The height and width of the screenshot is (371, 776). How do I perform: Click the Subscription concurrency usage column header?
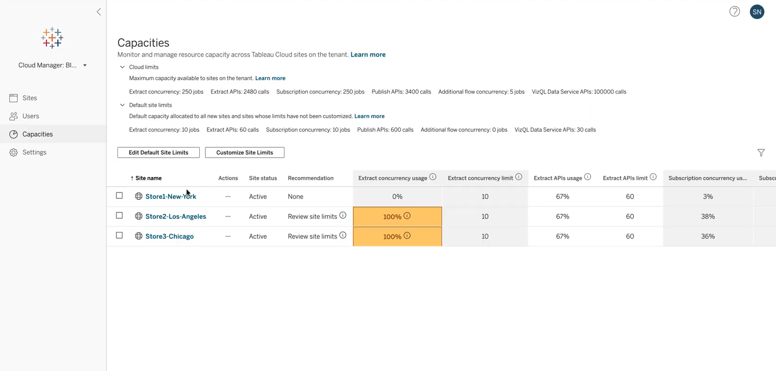click(x=708, y=178)
